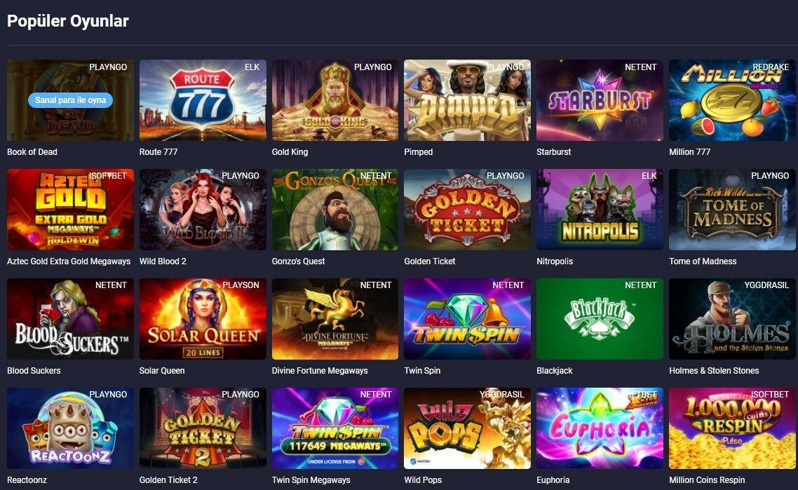Launch the Nitropolis game tile
This screenshot has width=798, height=490.
point(600,210)
